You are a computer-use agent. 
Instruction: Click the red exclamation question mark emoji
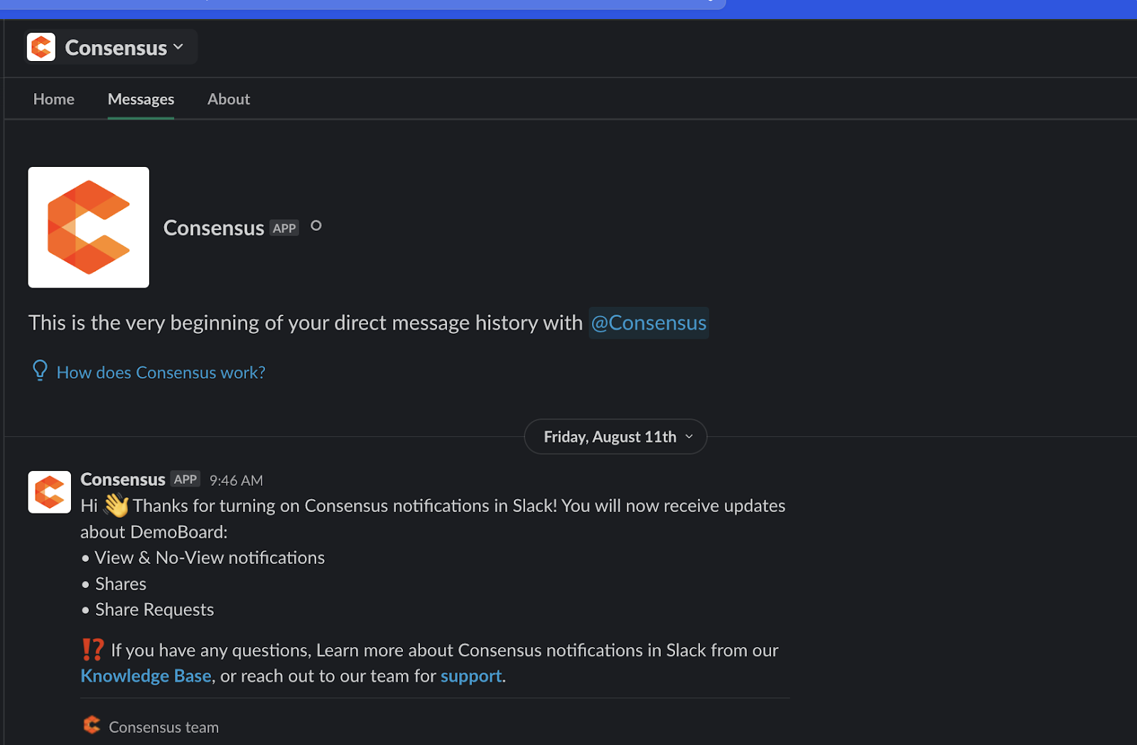tap(93, 650)
